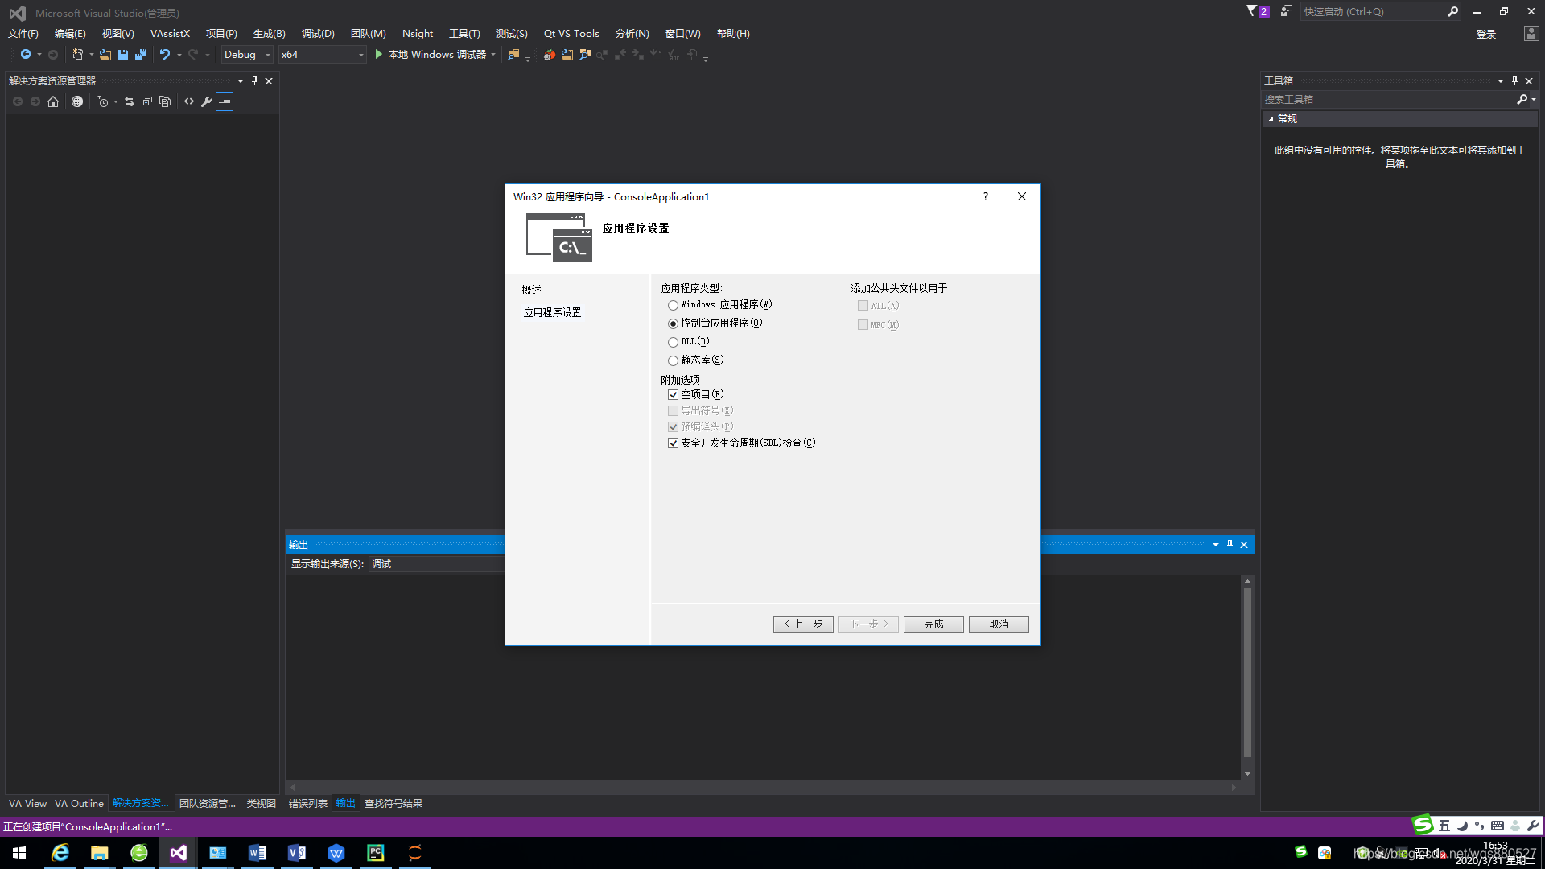Click the wizard help question mark
The width and height of the screenshot is (1545, 869).
point(985,196)
